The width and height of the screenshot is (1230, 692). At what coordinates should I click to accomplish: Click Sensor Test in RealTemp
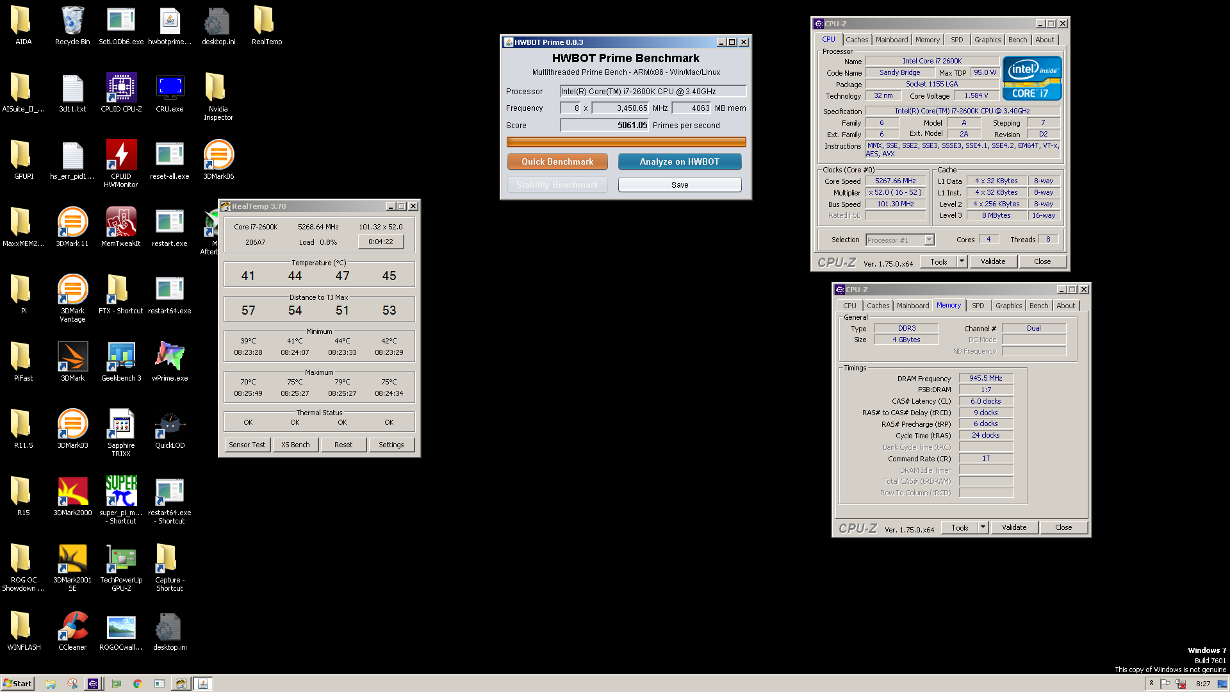247,445
